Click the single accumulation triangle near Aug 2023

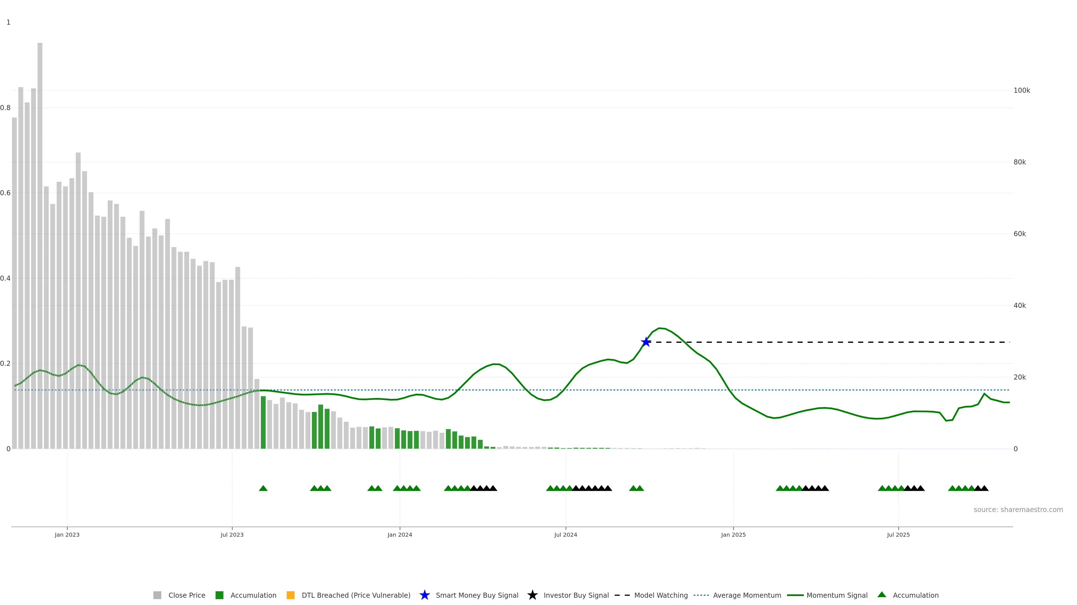click(263, 488)
